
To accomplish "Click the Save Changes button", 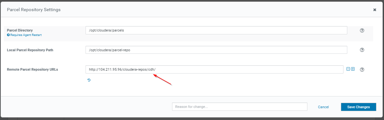I will pyautogui.click(x=358, y=107).
